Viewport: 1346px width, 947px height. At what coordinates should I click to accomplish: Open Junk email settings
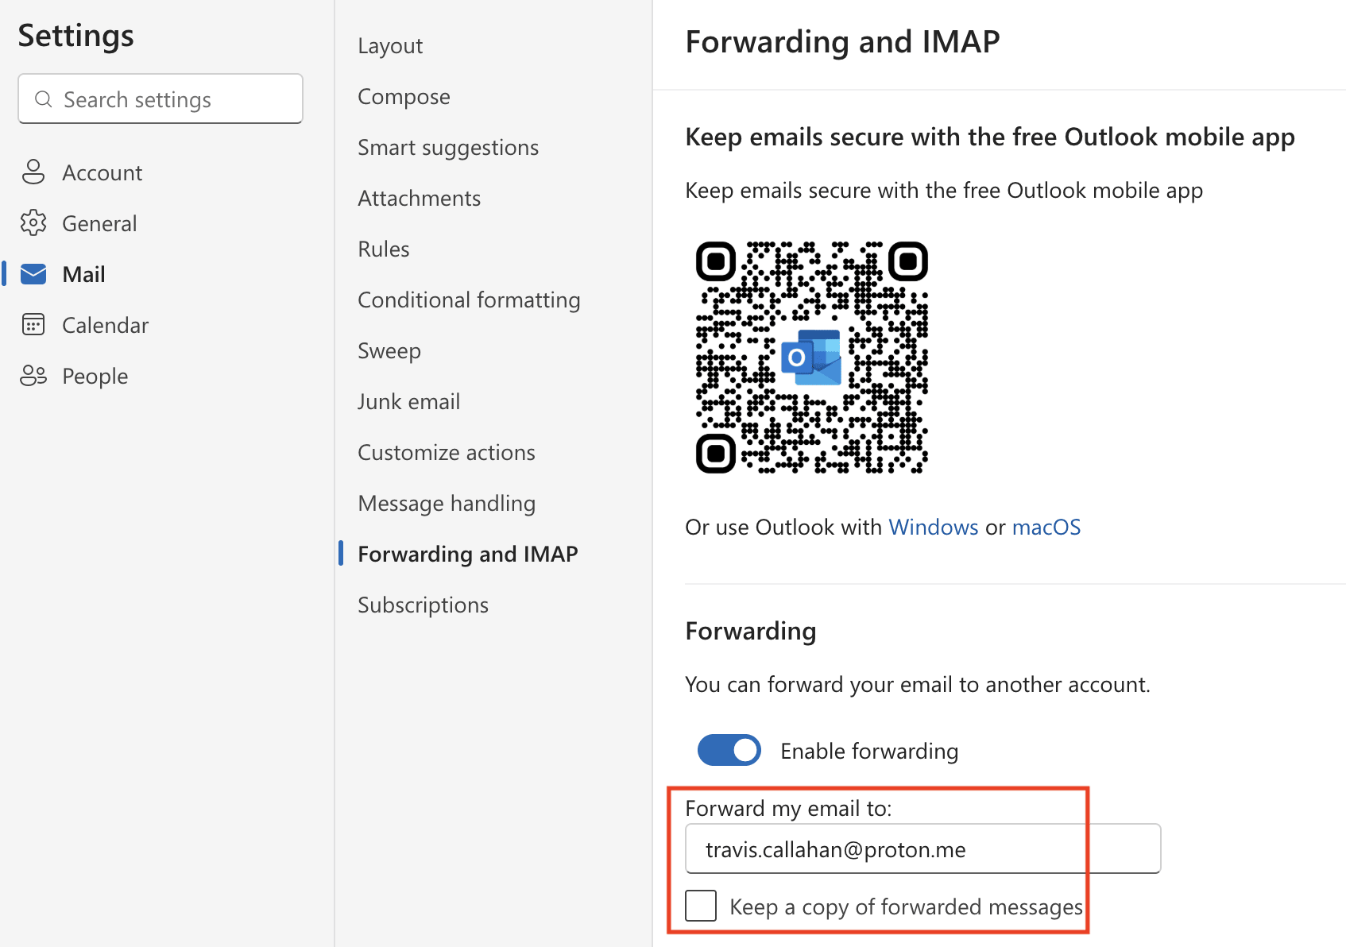408,402
